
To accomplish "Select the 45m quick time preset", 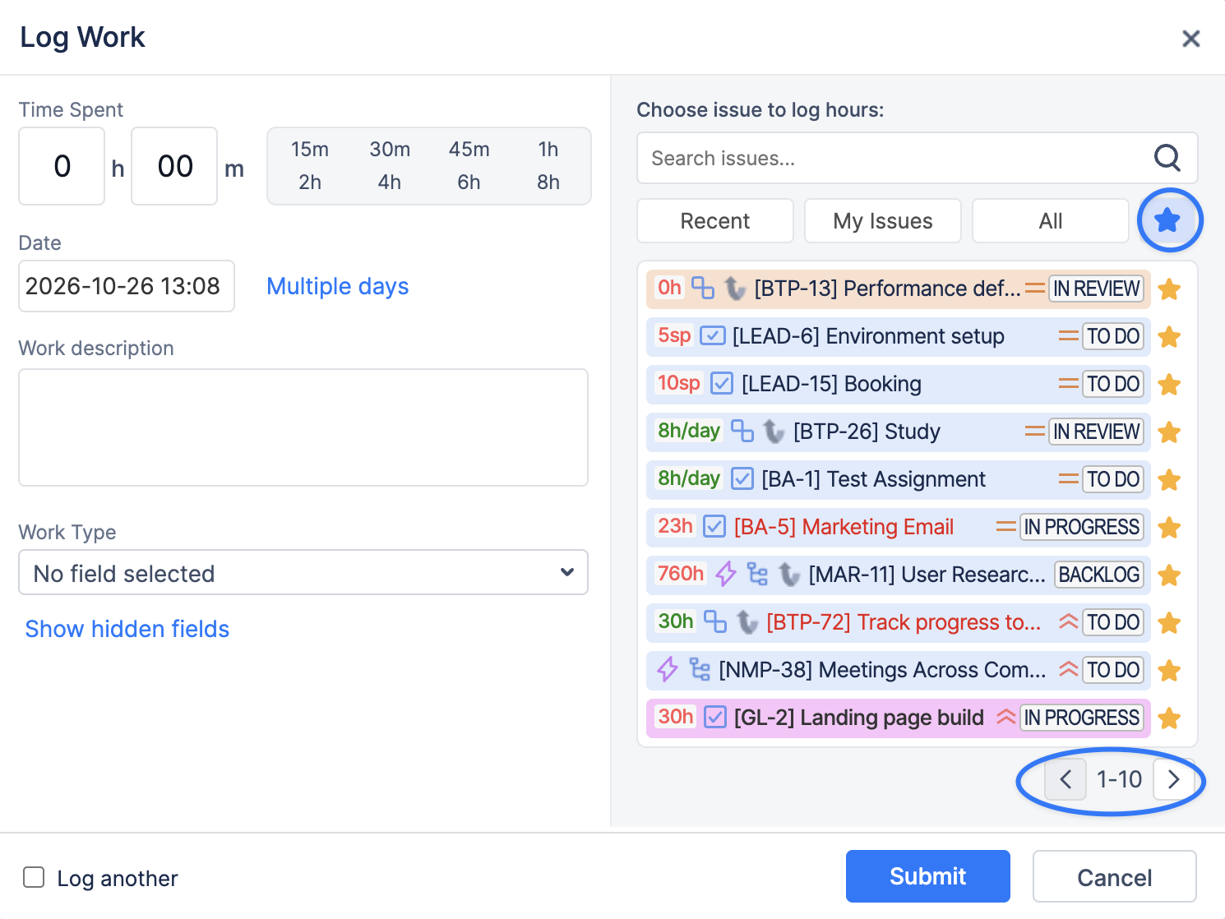I will coord(469,150).
